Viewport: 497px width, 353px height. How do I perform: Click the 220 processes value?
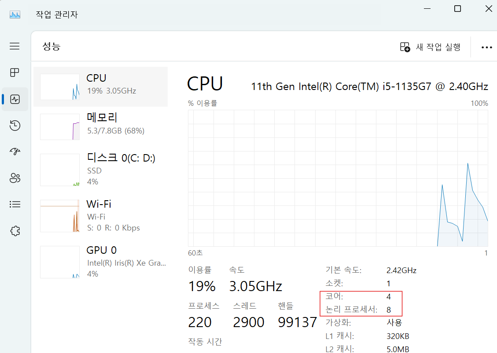[x=200, y=322]
